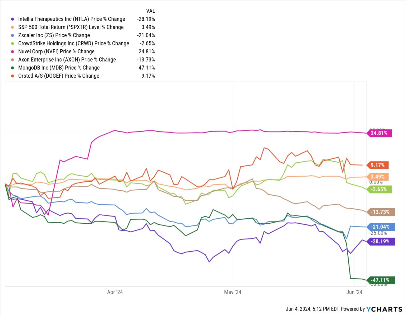Screen dimensions: 406x315
Task: Click the -21.04% Zscaler end-value flag
Action: coord(381,227)
